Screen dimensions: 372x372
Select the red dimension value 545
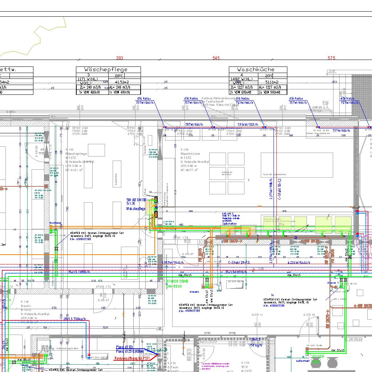(216, 58)
